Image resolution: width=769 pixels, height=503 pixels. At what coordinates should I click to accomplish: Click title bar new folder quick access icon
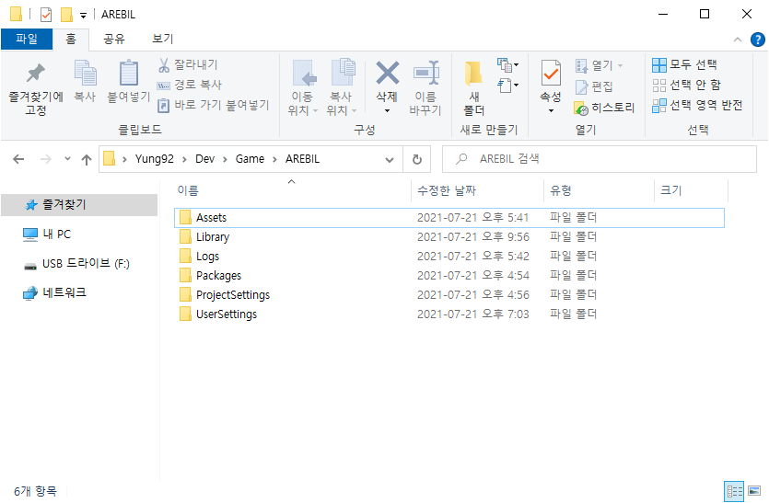[x=66, y=15]
